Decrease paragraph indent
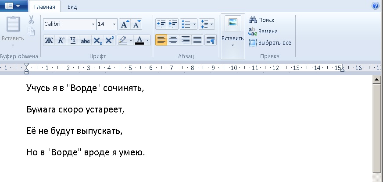Screen dimensions: 383x182 click(161, 24)
